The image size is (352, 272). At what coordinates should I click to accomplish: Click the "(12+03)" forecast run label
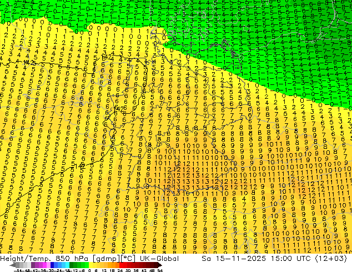(x=331, y=259)
